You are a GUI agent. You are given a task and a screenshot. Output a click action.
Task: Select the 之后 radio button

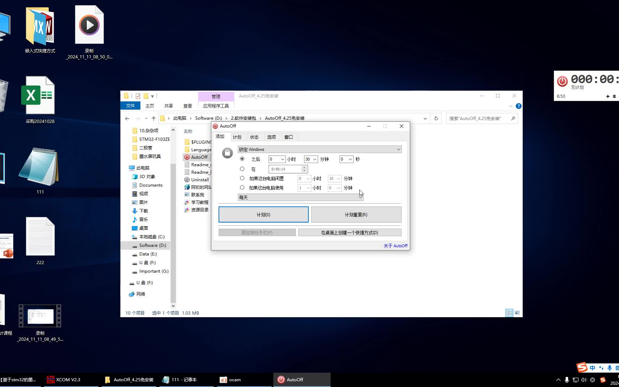pyautogui.click(x=242, y=159)
